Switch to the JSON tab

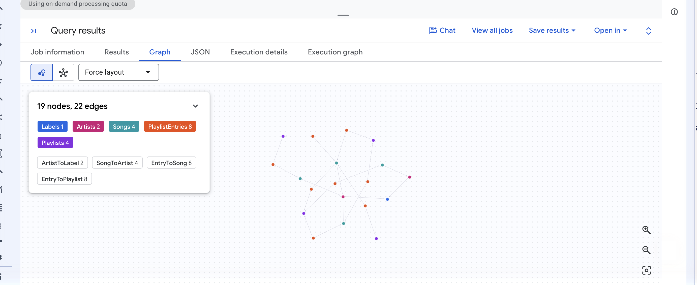tap(200, 52)
